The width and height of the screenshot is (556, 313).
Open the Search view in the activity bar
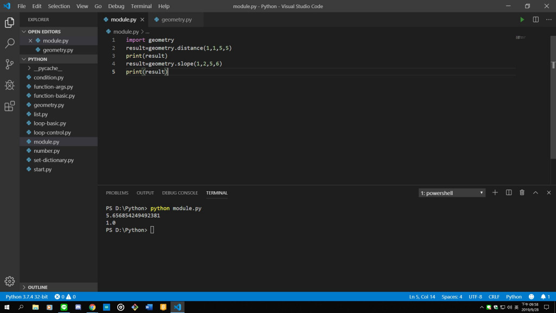click(x=10, y=43)
